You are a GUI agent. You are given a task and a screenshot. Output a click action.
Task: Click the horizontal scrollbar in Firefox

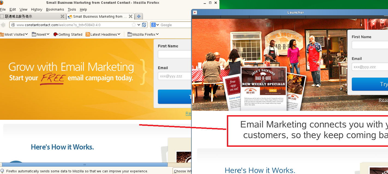coord(85,164)
